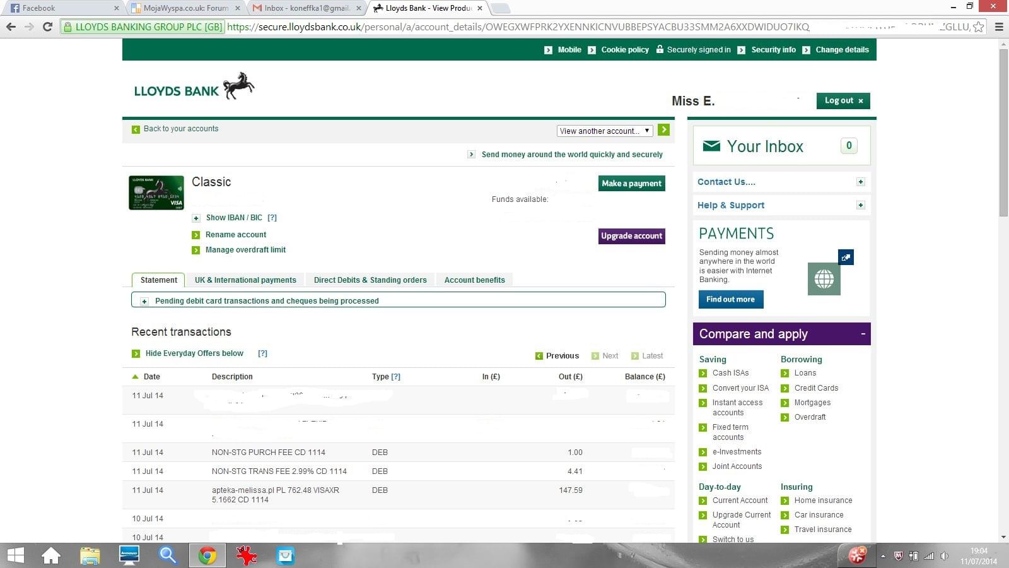This screenshot has width=1009, height=568.
Task: Open Rename account link
Action: click(x=236, y=235)
